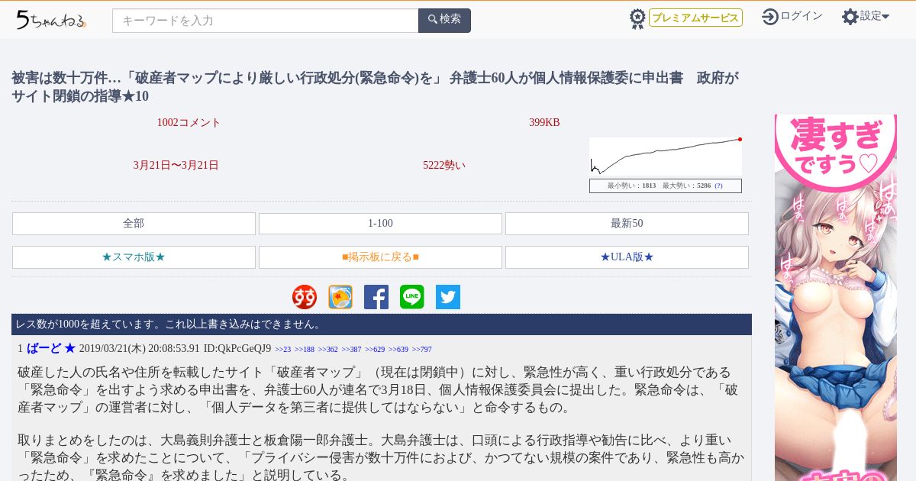Viewport: 916px width, 481px height.
Task: Expand the 設定 dropdown arrow
Action: tap(885, 17)
